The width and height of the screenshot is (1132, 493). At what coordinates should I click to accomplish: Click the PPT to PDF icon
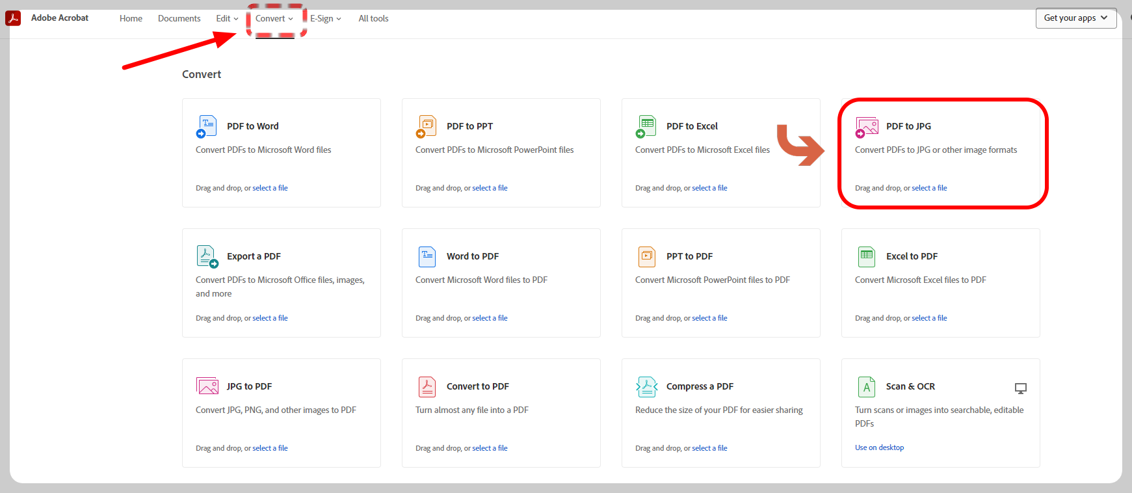click(x=647, y=256)
